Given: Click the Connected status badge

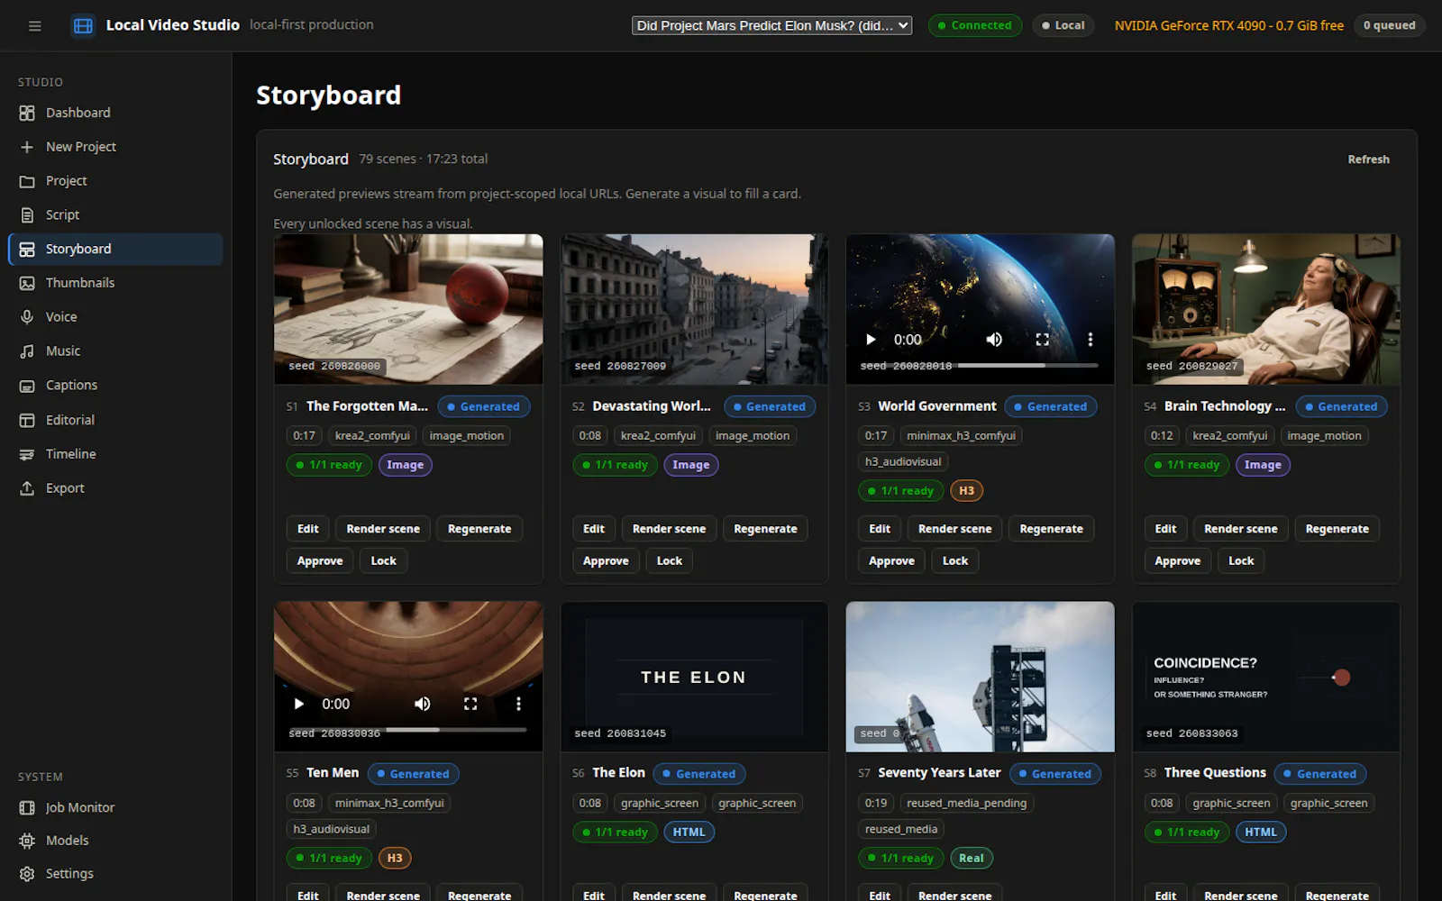Looking at the screenshot, I should pos(975,25).
